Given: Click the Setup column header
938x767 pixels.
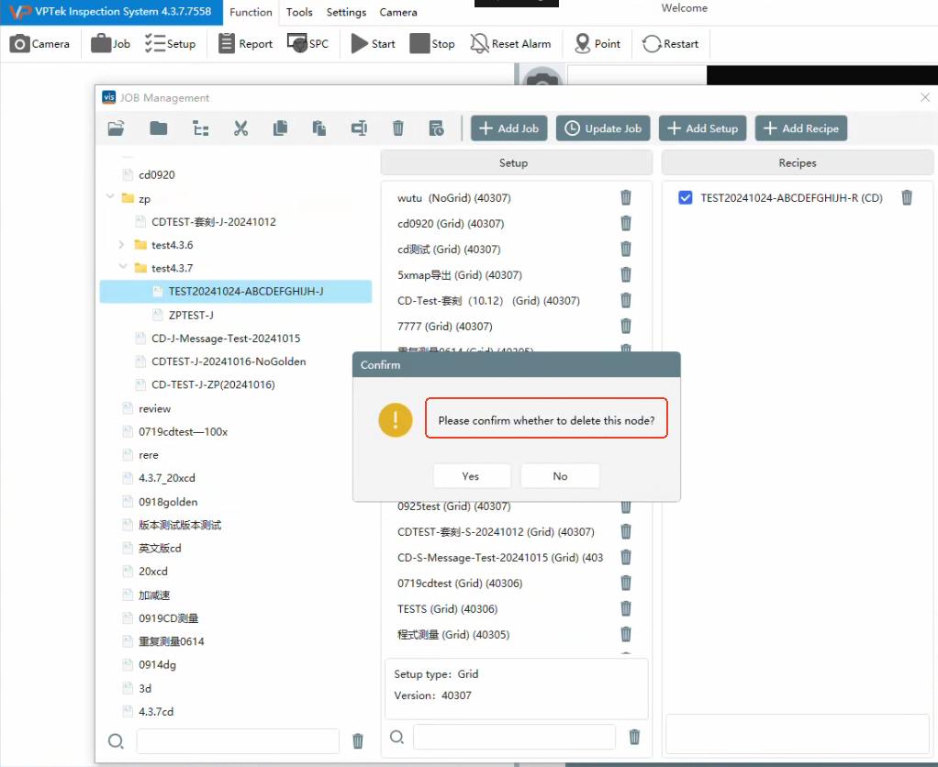Looking at the screenshot, I should (516, 162).
